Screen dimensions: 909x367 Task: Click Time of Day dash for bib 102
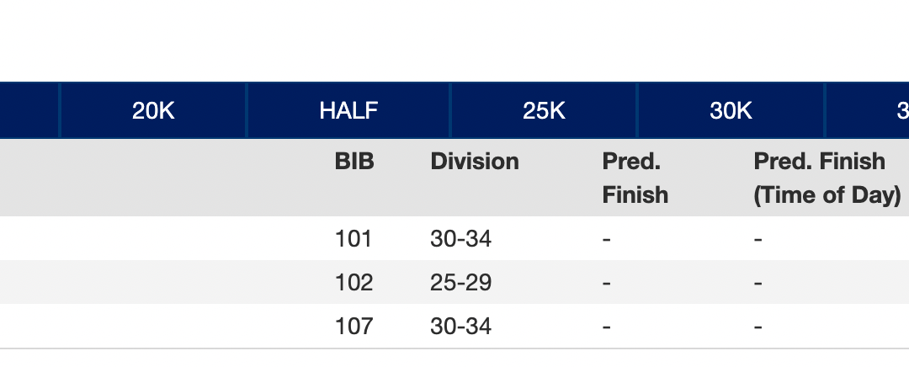click(757, 283)
